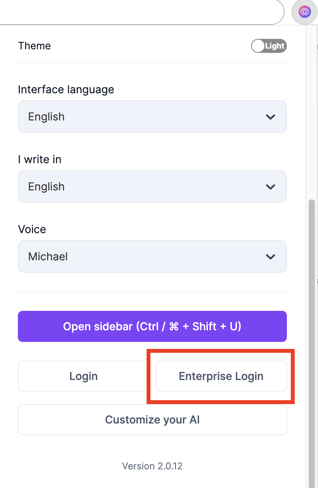Viewport: 318px width, 488px height.
Task: Click the "Interface language" label
Action: 66,89
